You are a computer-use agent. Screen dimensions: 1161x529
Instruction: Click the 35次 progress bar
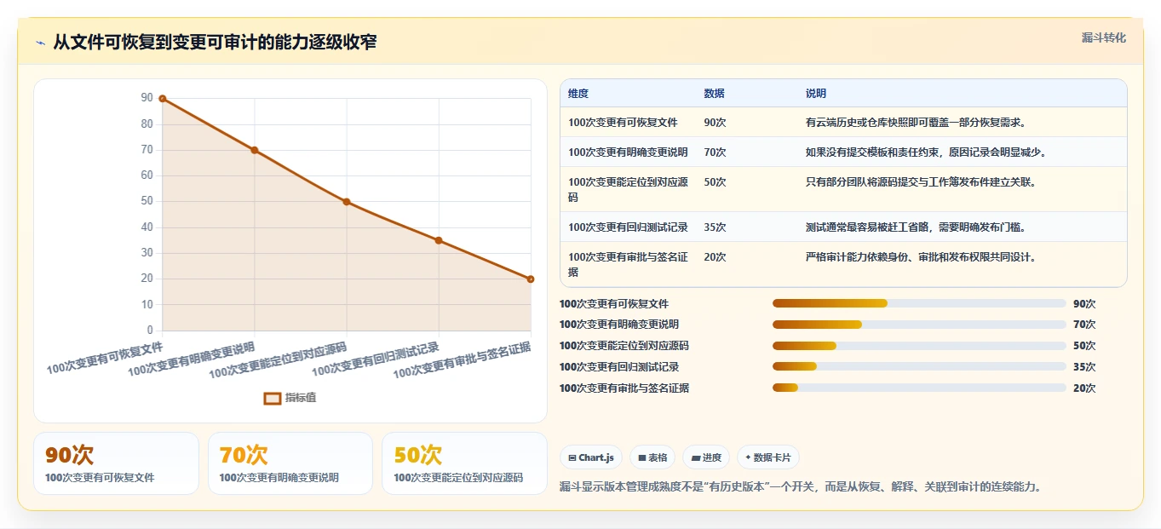919,367
